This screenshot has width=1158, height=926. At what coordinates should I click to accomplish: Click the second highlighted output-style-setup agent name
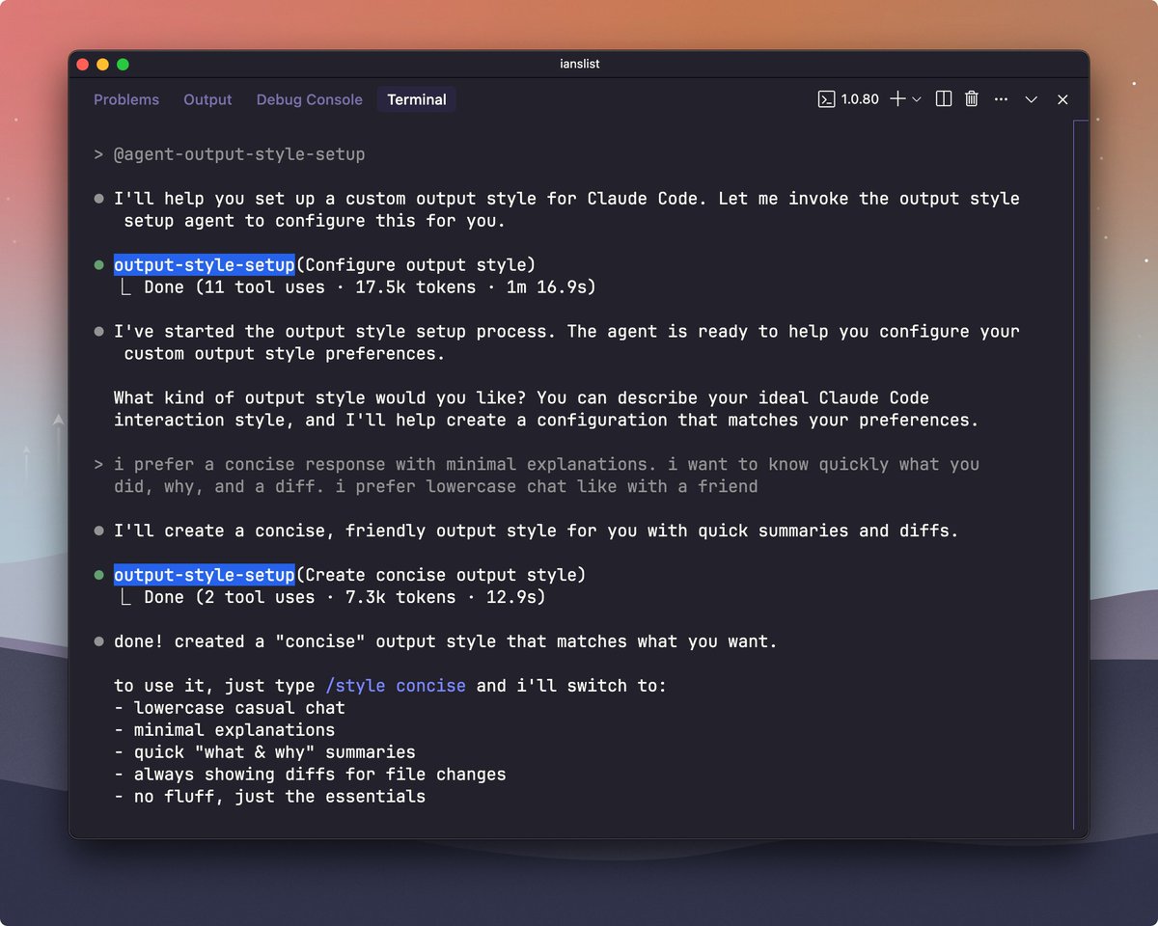click(x=204, y=575)
